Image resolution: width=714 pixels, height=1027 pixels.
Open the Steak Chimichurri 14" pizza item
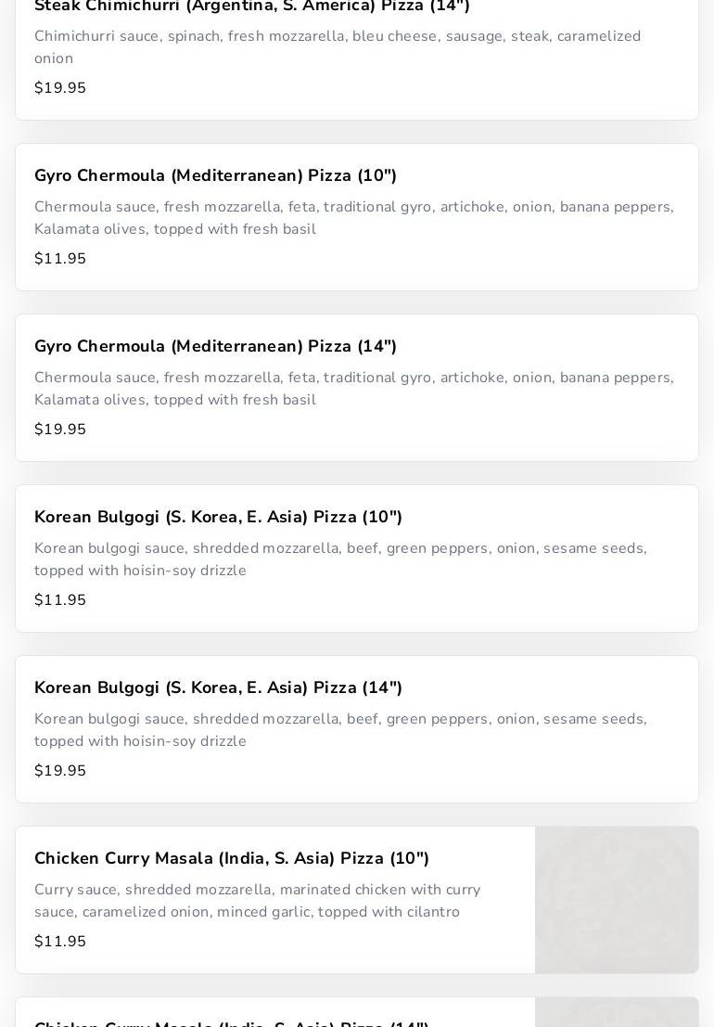[252, 6]
